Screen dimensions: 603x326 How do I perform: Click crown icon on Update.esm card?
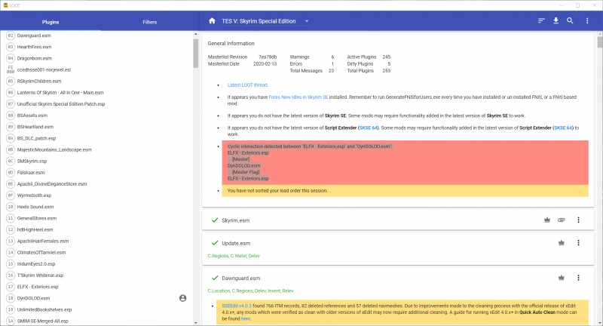point(562,243)
